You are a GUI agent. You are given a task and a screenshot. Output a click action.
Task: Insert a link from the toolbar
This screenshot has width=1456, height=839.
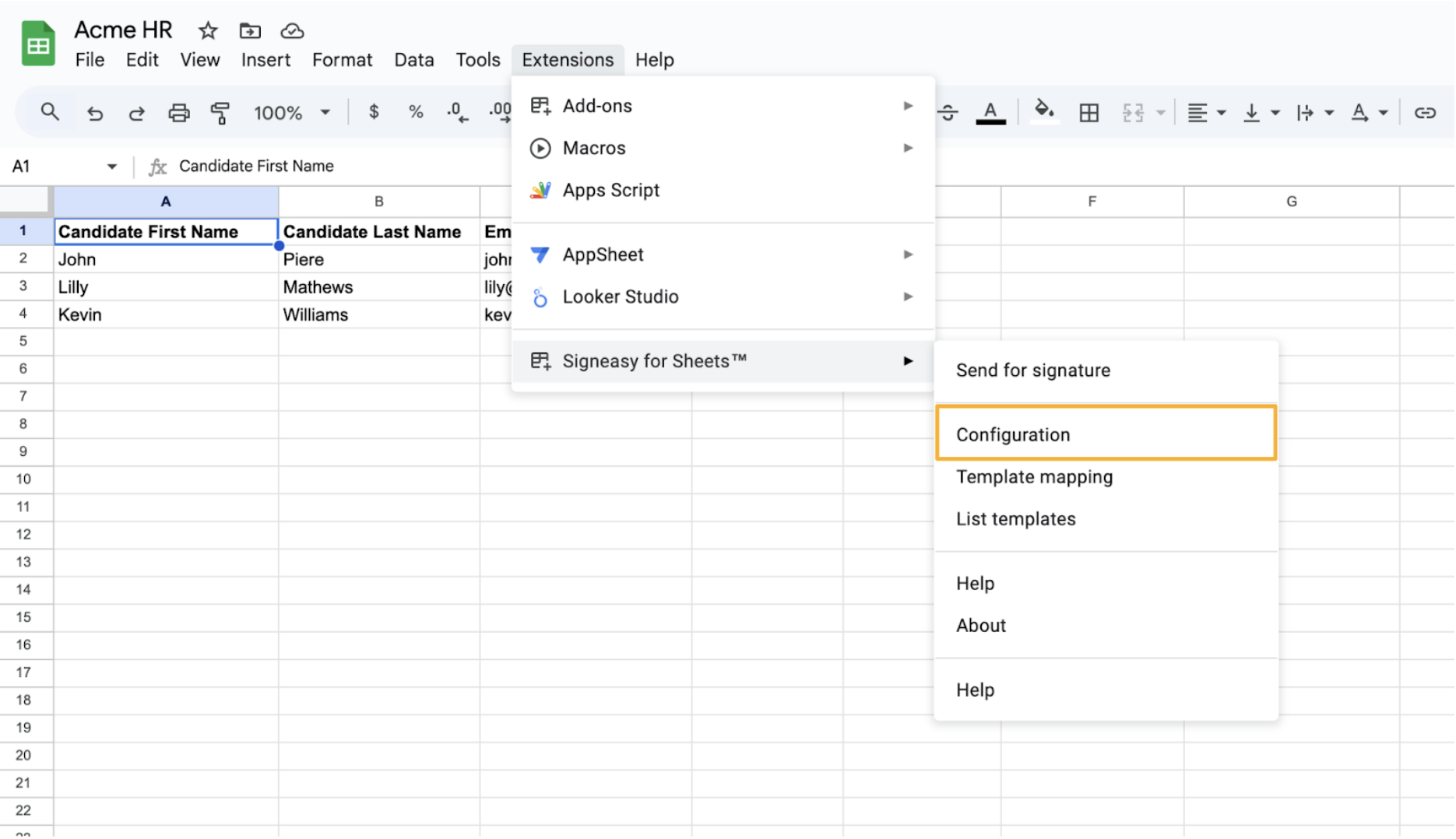point(1425,113)
